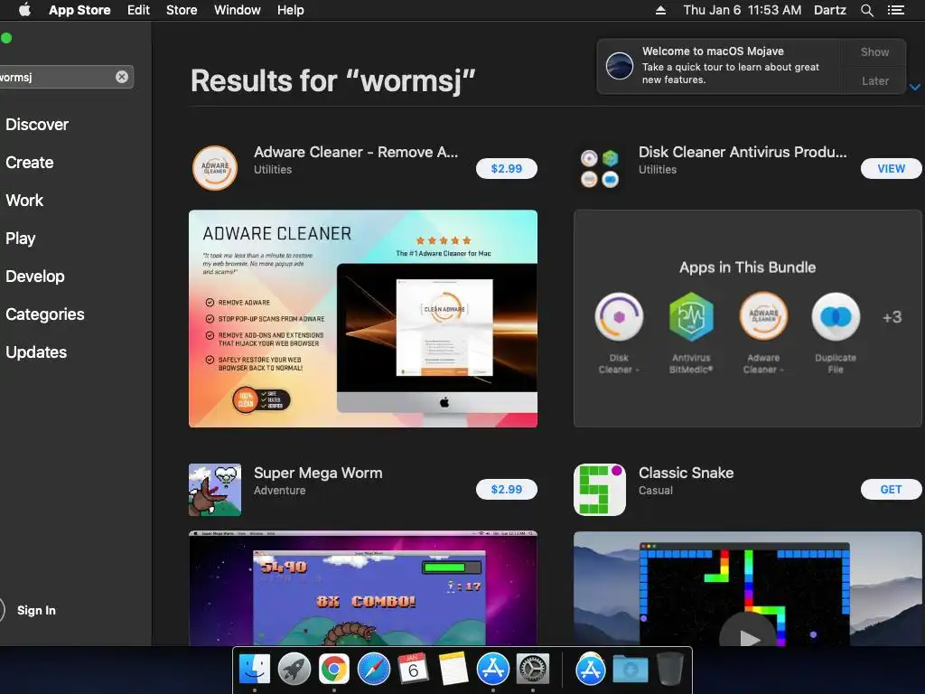Select Disk Cleaner icon in bundle
This screenshot has height=694, width=925.
[x=619, y=317]
